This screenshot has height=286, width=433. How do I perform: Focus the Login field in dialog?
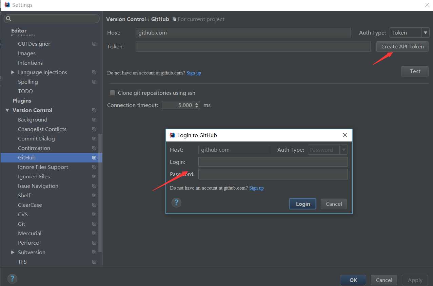tap(273, 162)
